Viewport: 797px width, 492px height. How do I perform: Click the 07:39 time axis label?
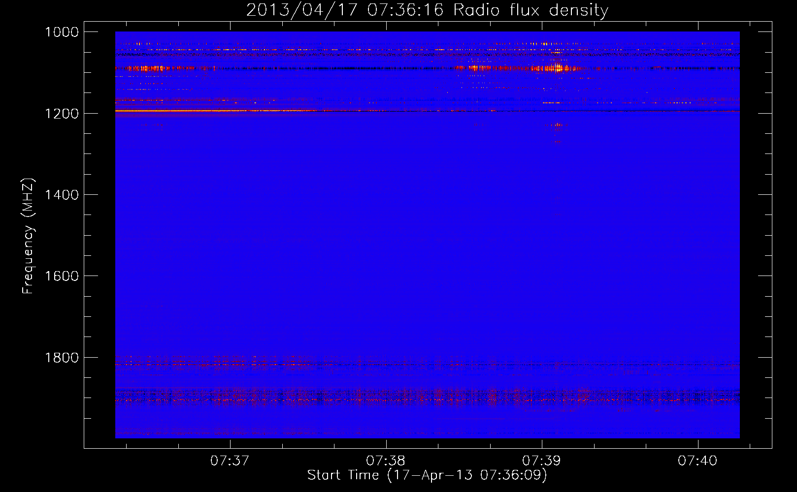coord(541,461)
